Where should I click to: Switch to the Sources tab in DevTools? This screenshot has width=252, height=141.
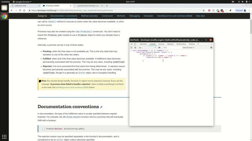click(x=161, y=44)
